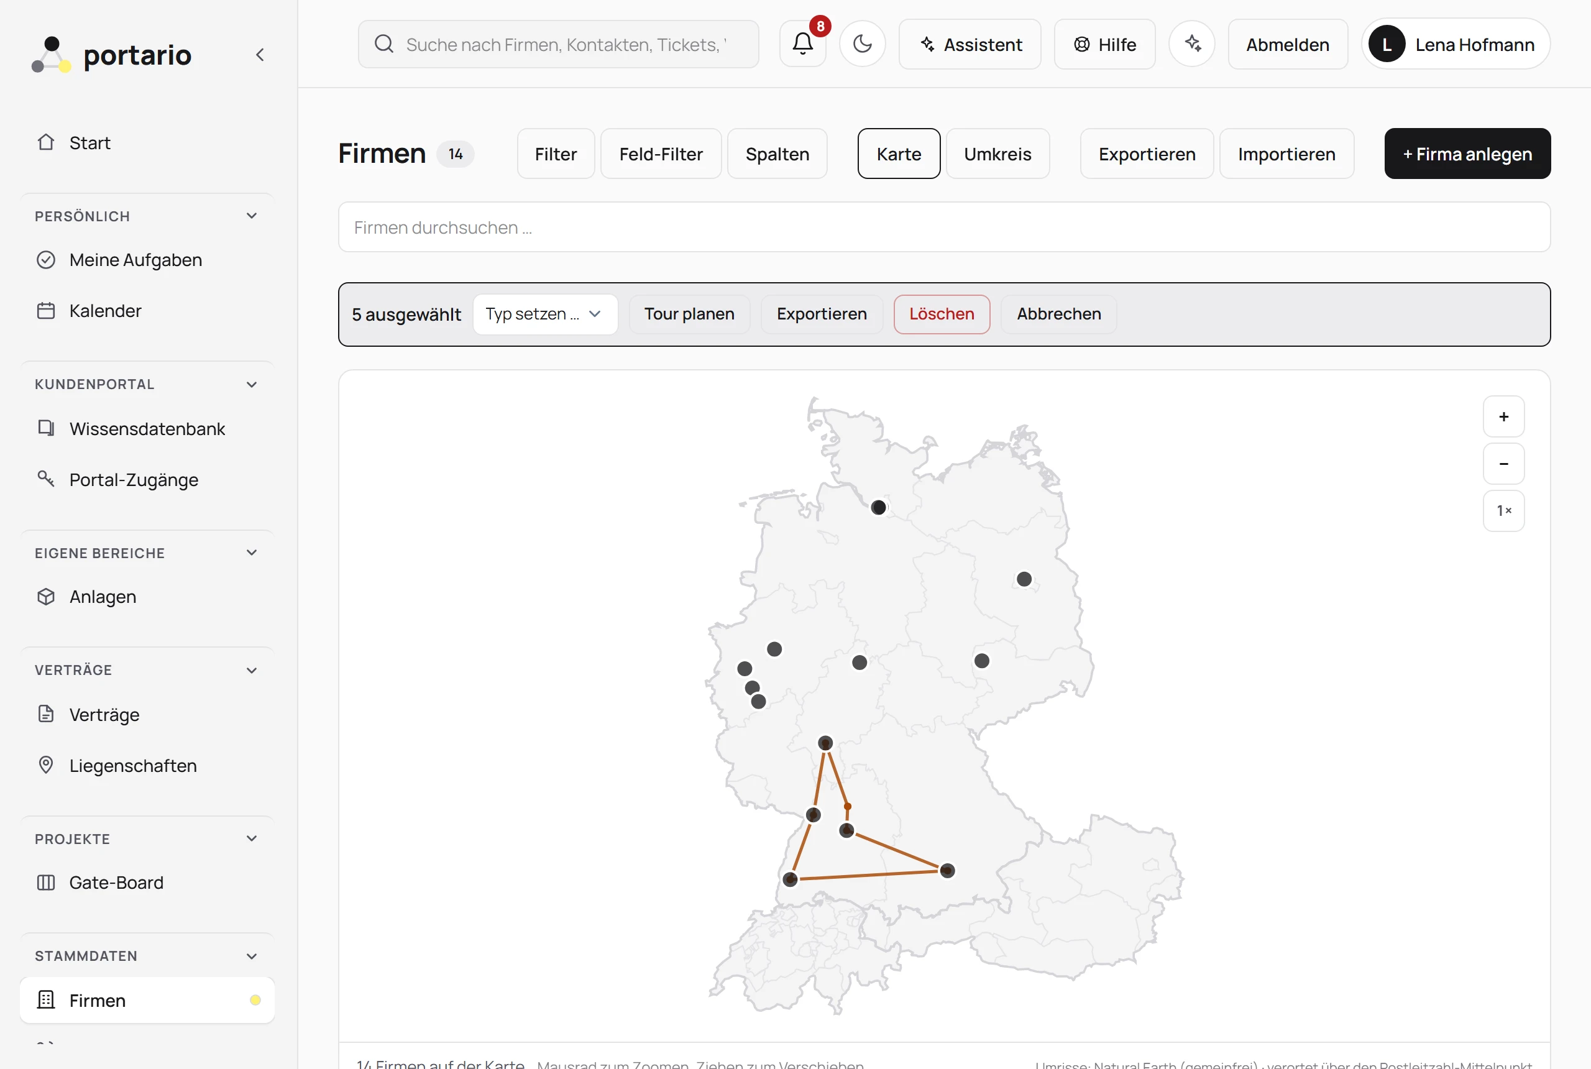The height and width of the screenshot is (1069, 1591).
Task: Click the sparkle icon button beside Hilfe
Action: [x=1191, y=44]
